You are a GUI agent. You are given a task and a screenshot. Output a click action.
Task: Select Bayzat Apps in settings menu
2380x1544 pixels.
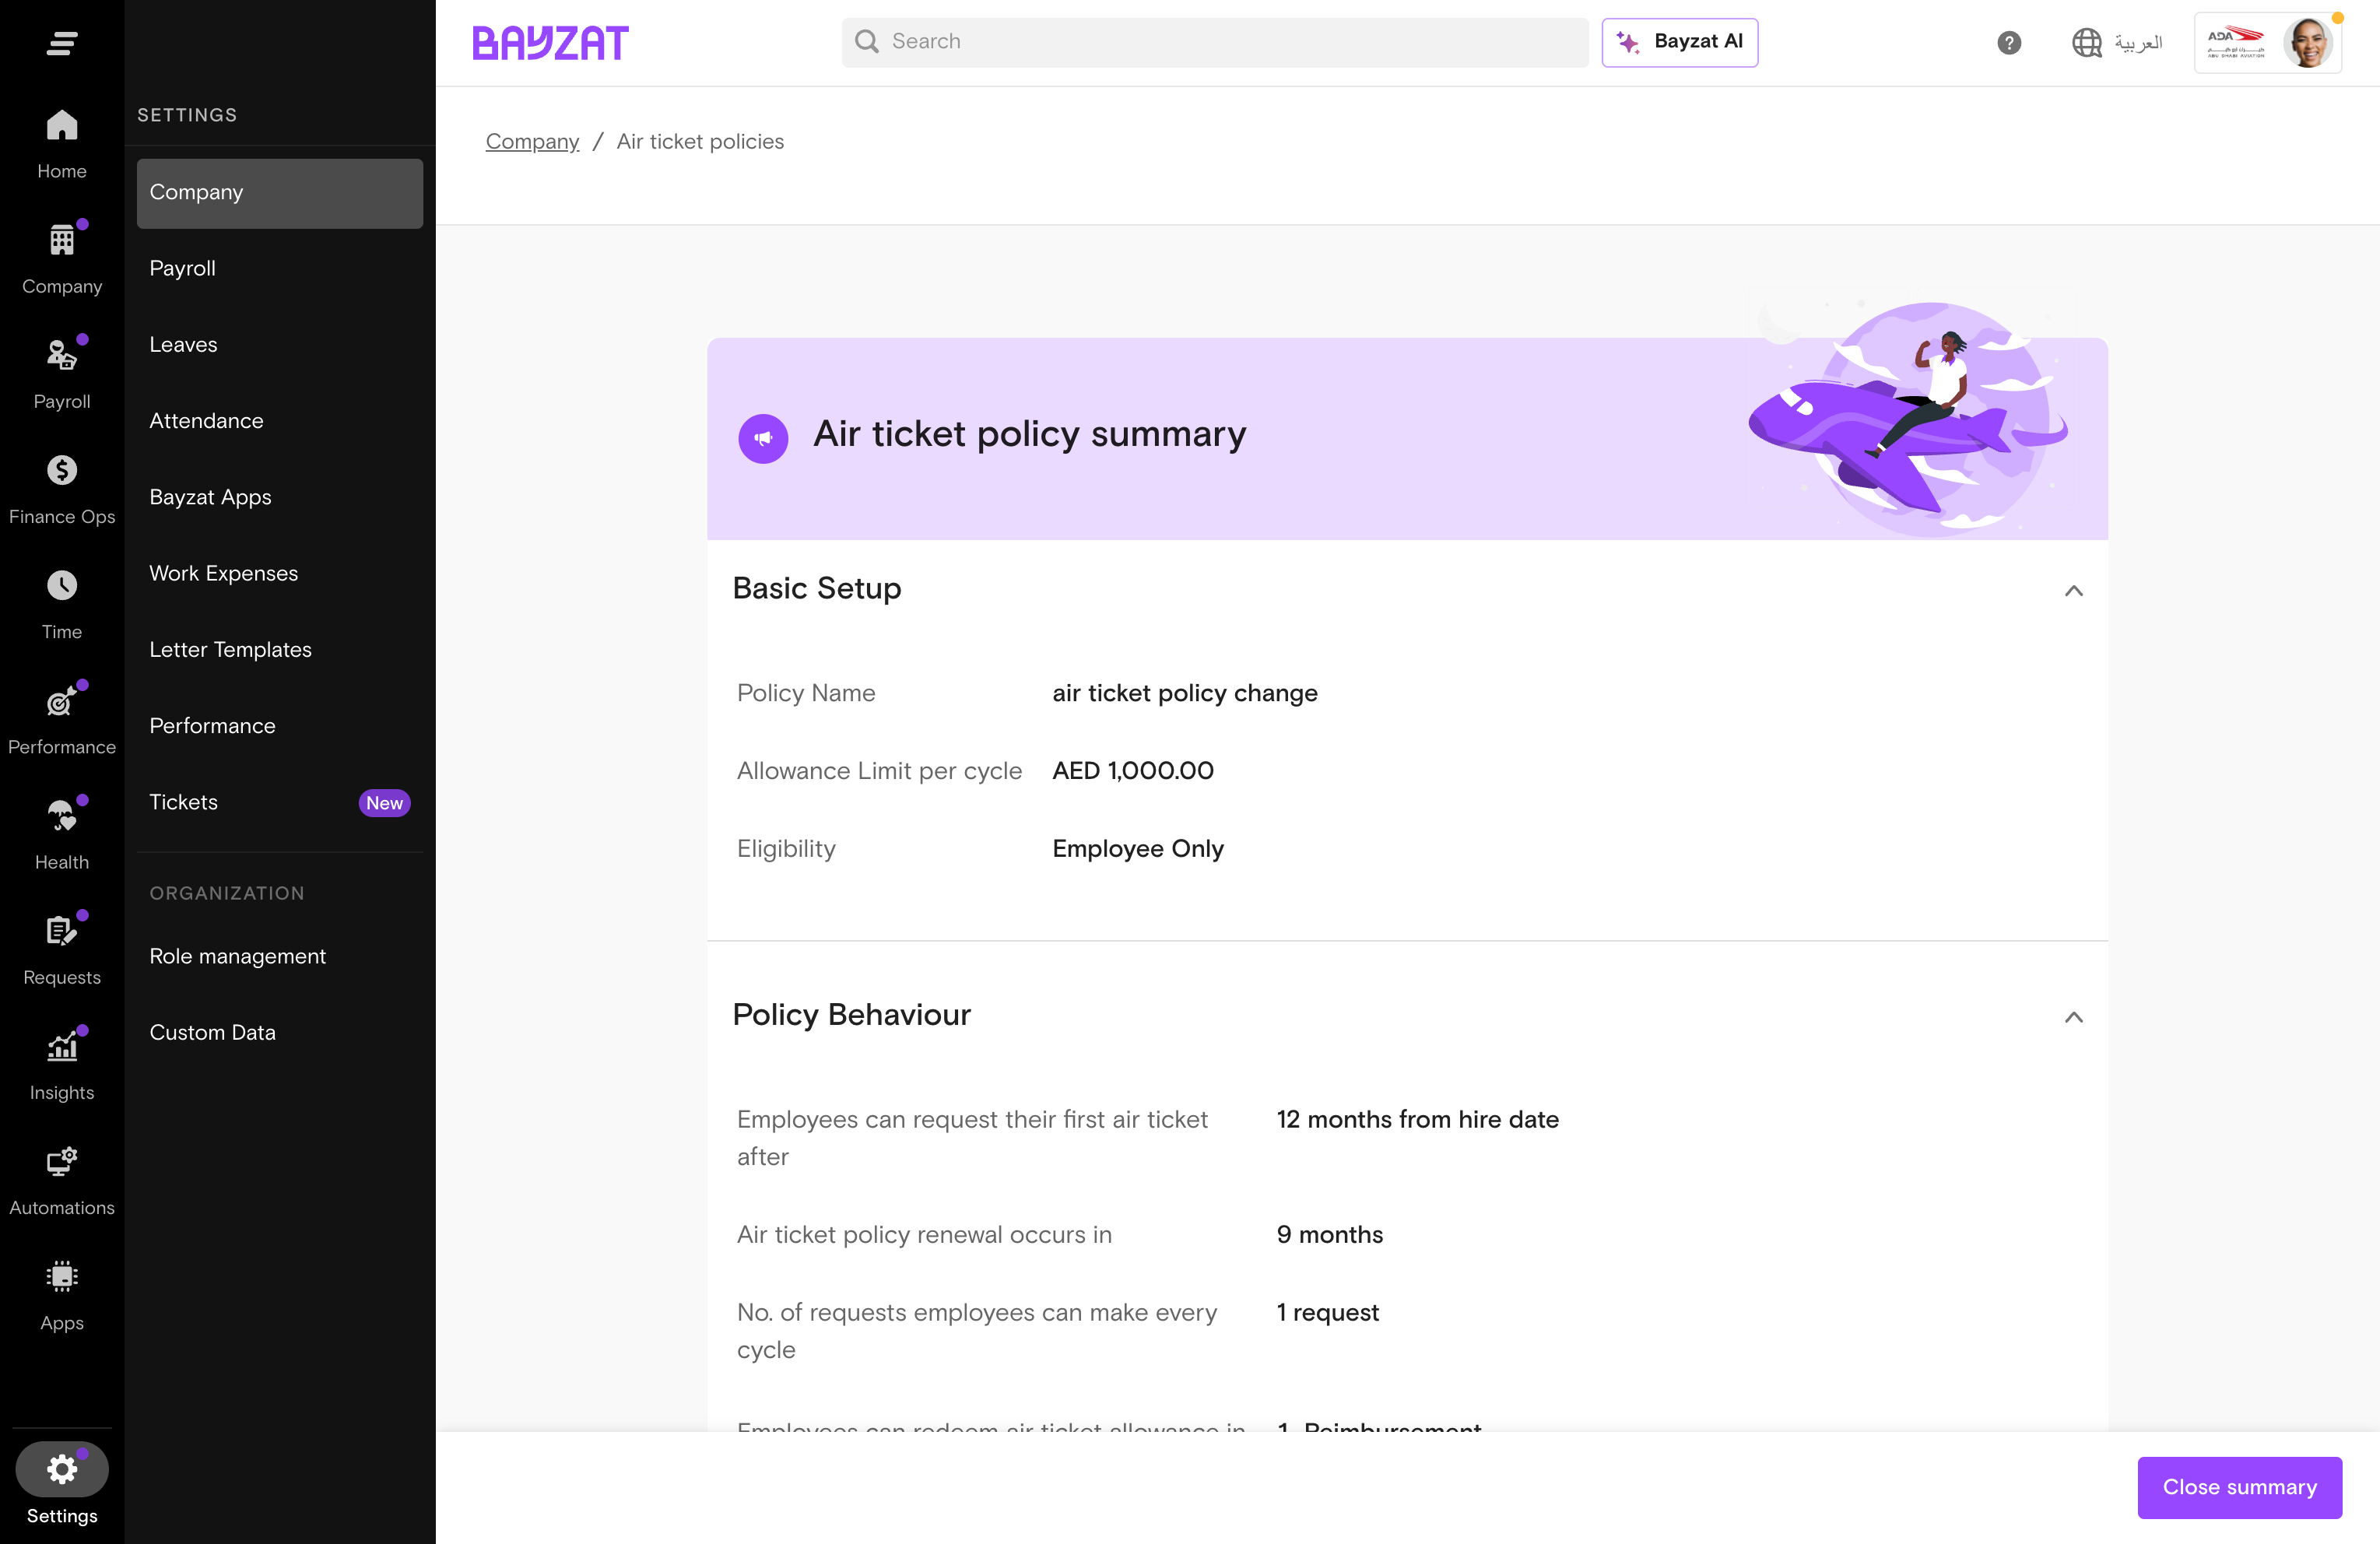pos(280,497)
